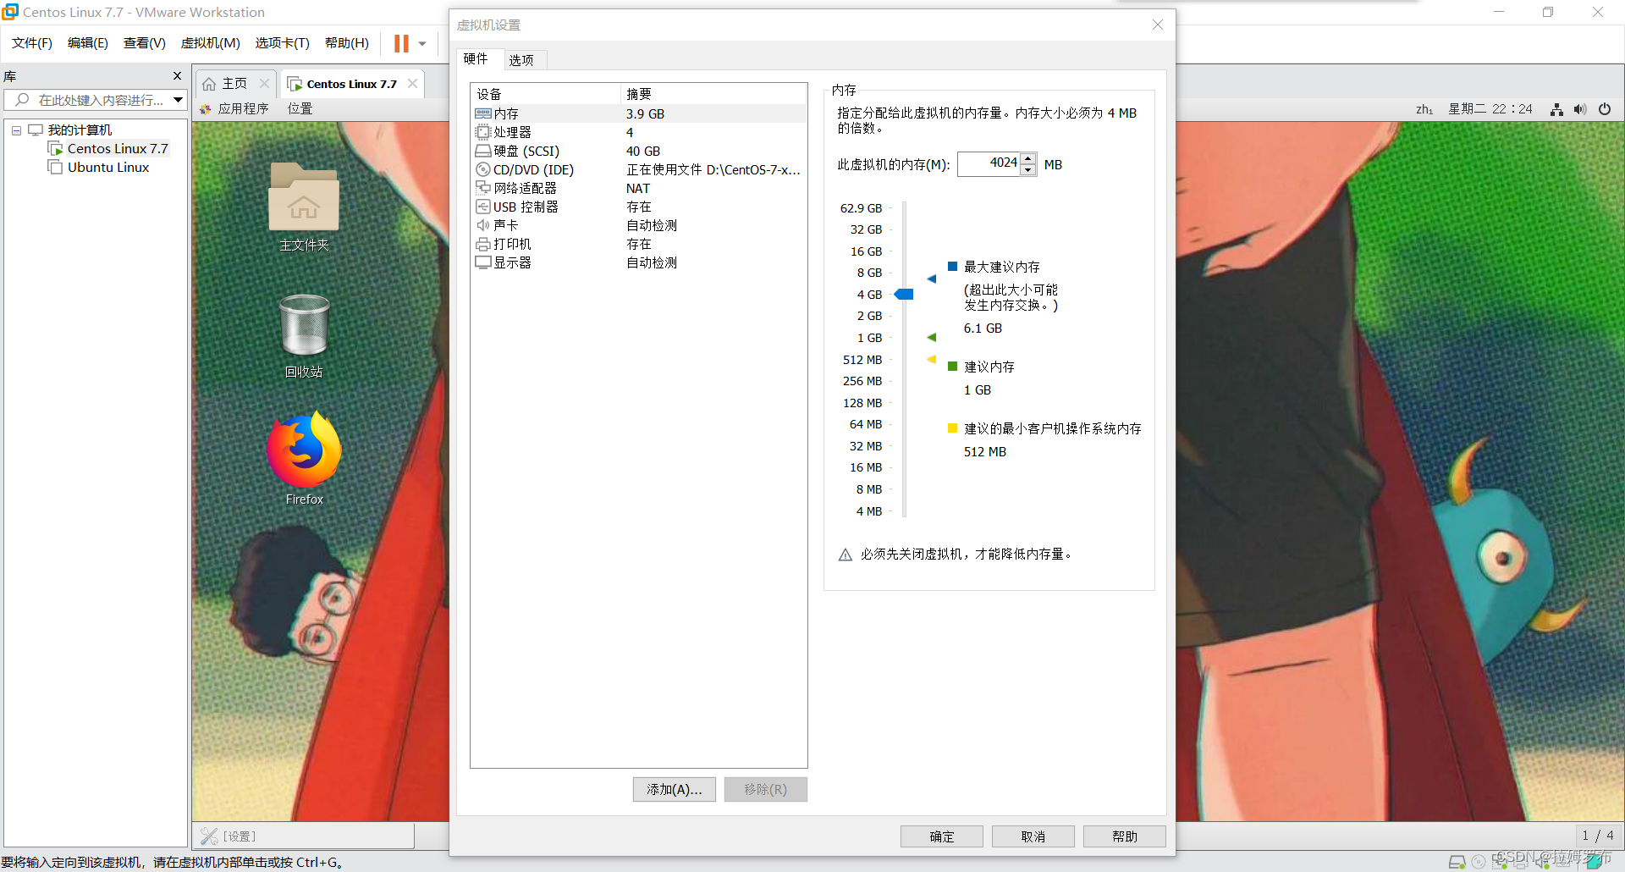This screenshot has width=1625, height=872.
Task: Click the 帮助 help button
Action: [x=1125, y=836]
